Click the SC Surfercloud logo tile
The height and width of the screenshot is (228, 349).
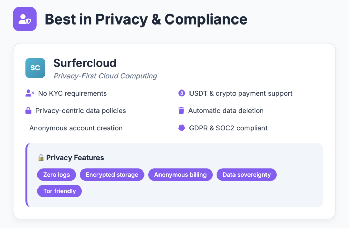coord(35,68)
